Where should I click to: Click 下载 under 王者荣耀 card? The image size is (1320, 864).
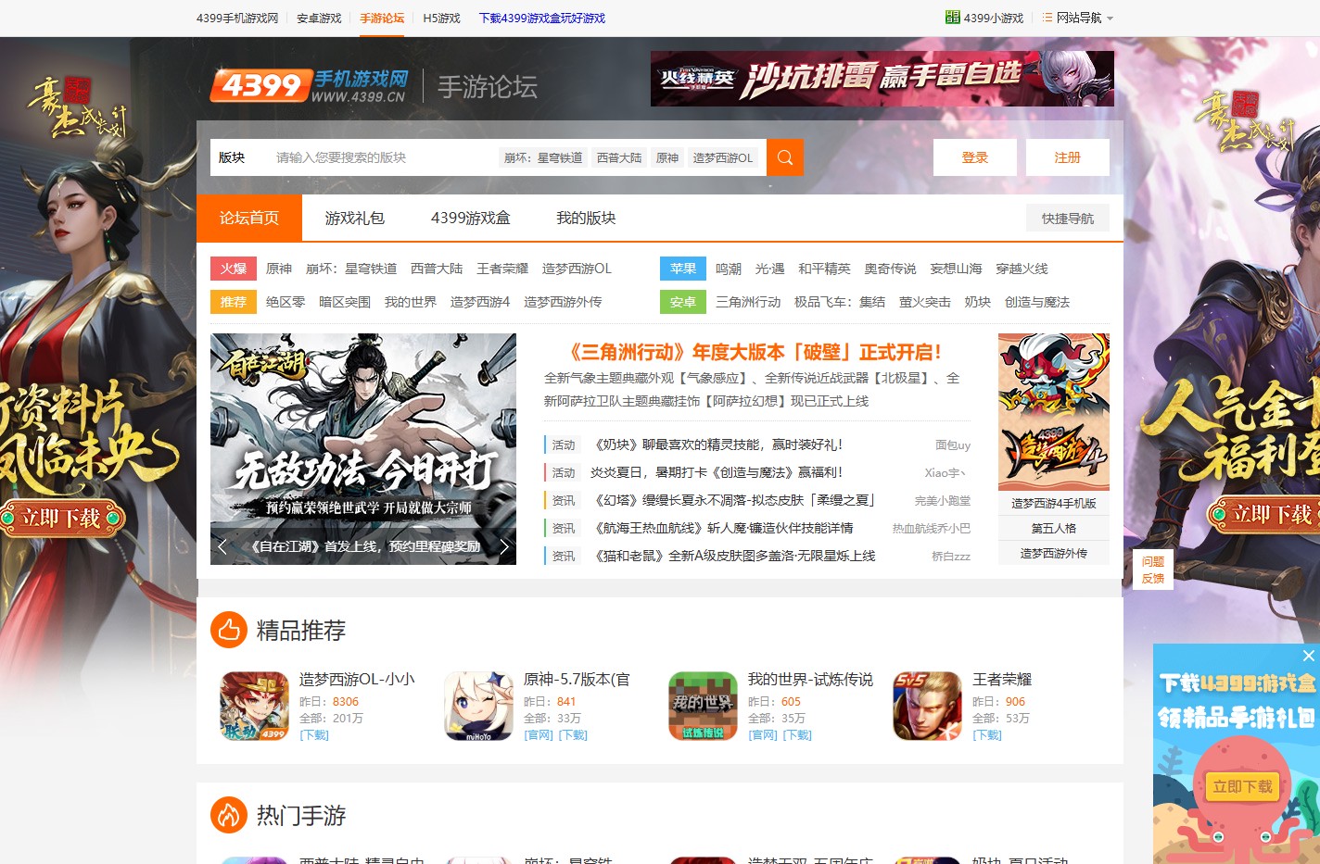tap(987, 735)
